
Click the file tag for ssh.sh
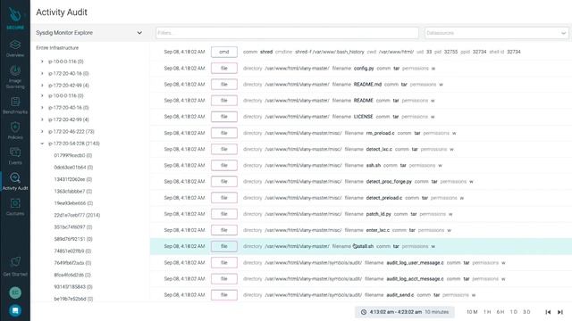224,165
